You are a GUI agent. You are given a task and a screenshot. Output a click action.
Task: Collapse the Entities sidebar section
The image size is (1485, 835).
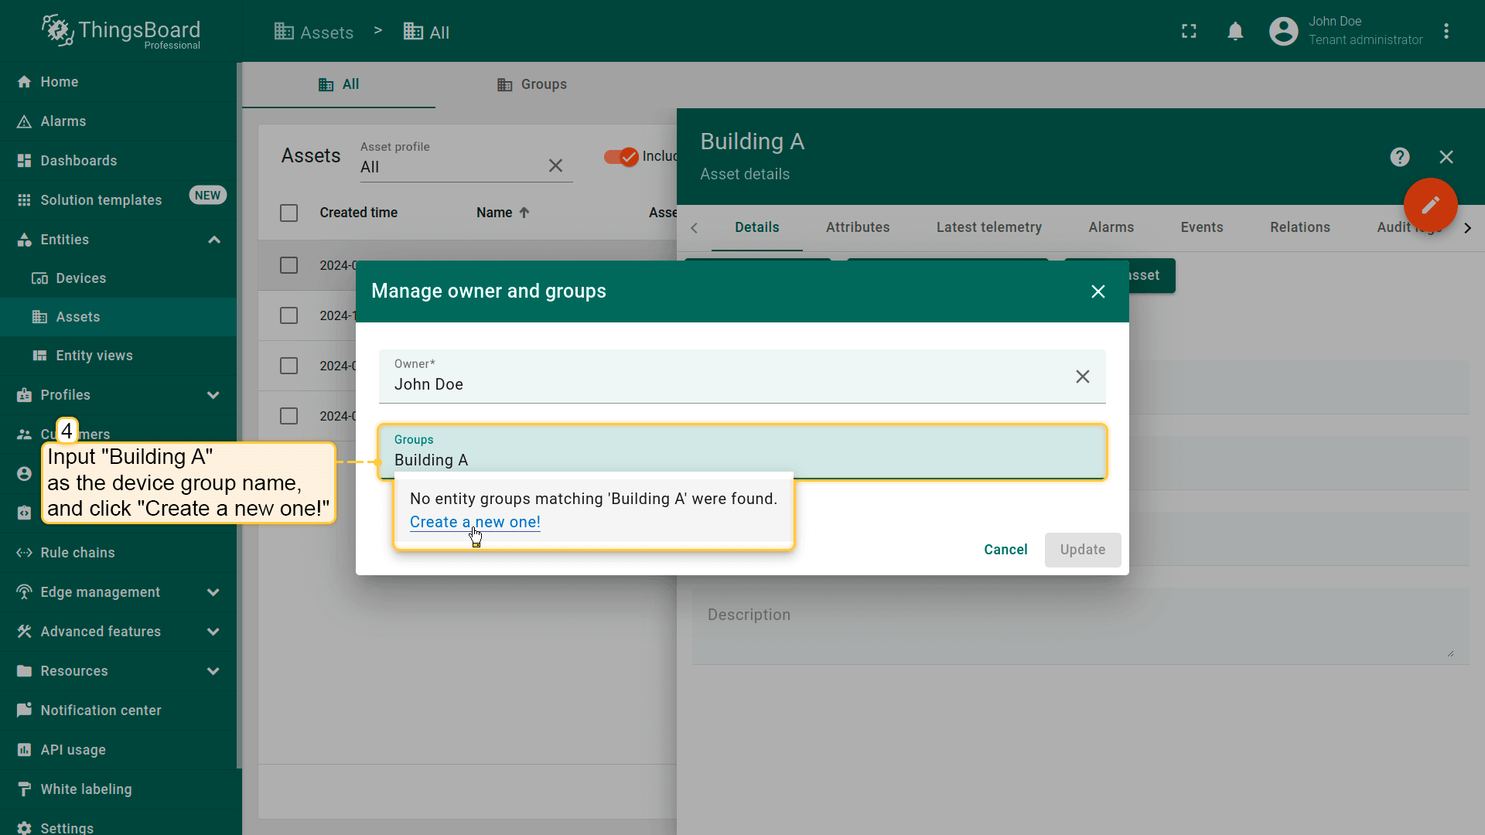214,240
